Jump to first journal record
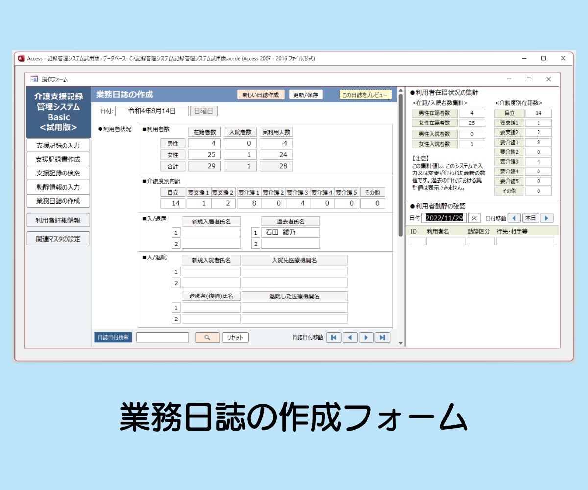The width and height of the screenshot is (588, 490). click(333, 337)
